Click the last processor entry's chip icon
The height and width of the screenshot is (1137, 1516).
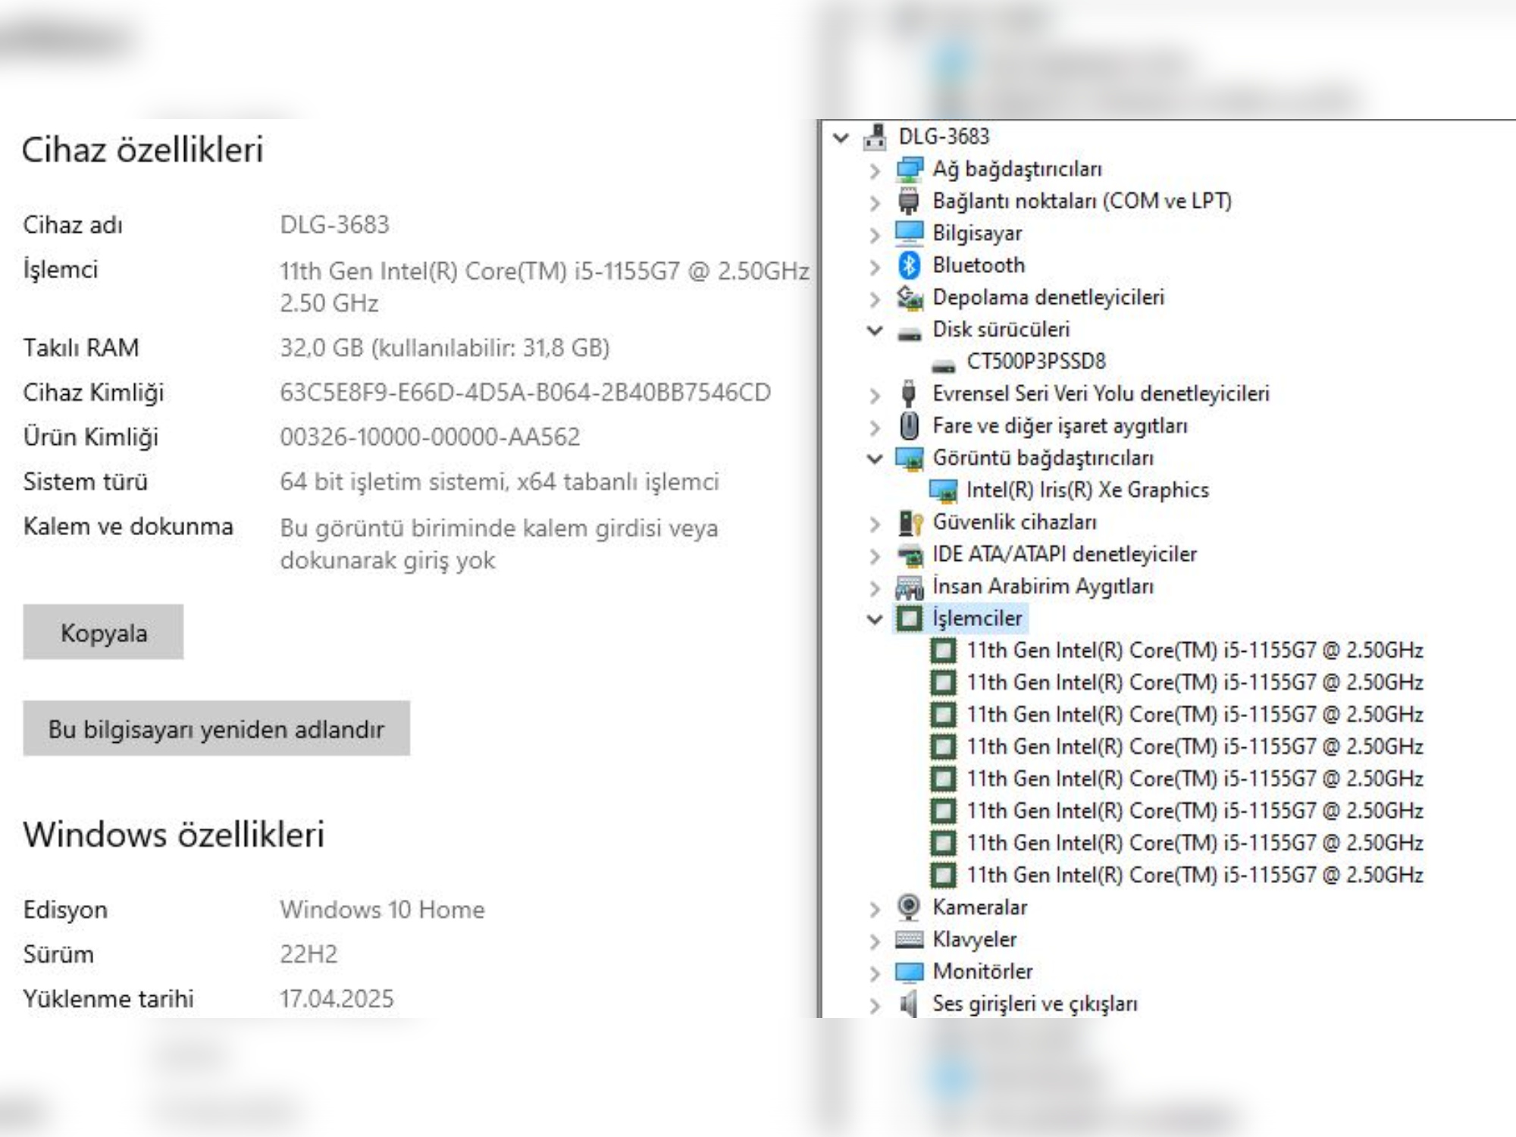click(943, 875)
